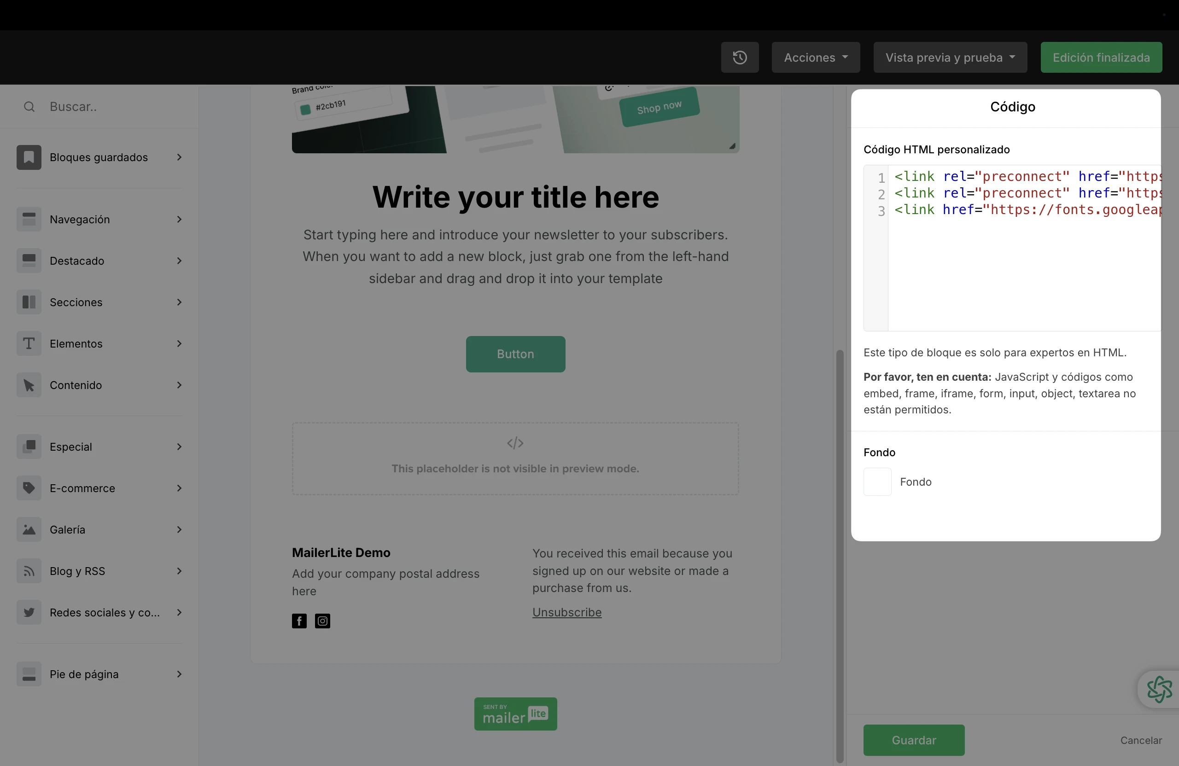Click the Bloques guardados bookmark icon
Image resolution: width=1179 pixels, height=766 pixels.
(29, 157)
